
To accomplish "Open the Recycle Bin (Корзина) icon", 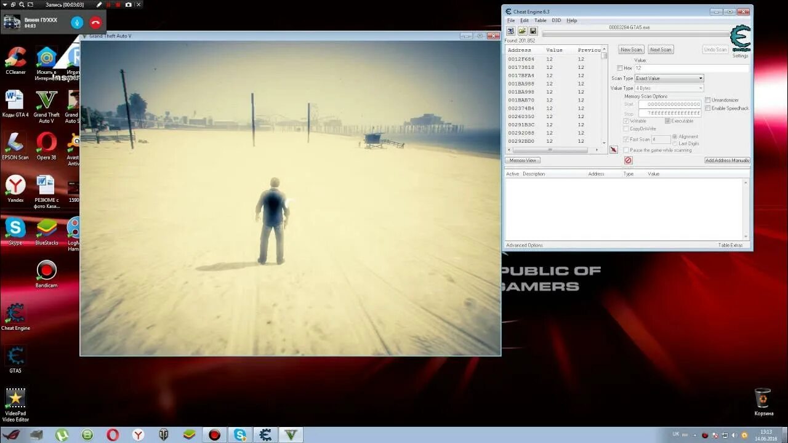I will pyautogui.click(x=763, y=402).
